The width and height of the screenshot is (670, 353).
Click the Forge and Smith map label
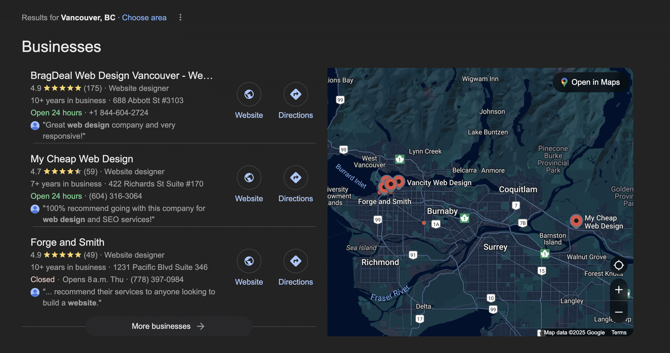(x=384, y=202)
